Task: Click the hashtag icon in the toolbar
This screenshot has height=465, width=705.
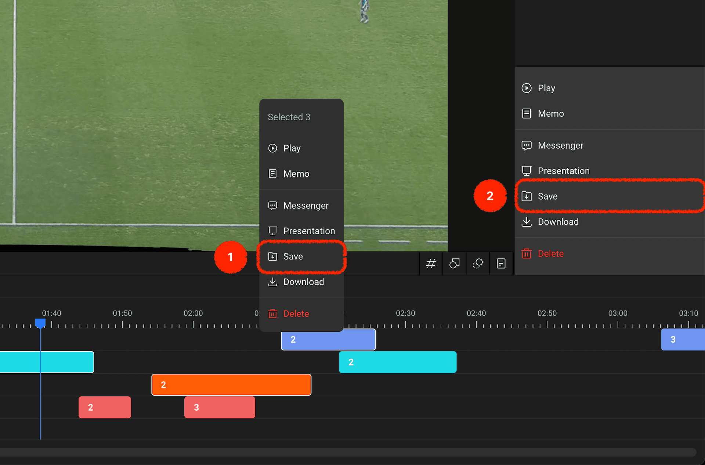Action: (x=431, y=264)
